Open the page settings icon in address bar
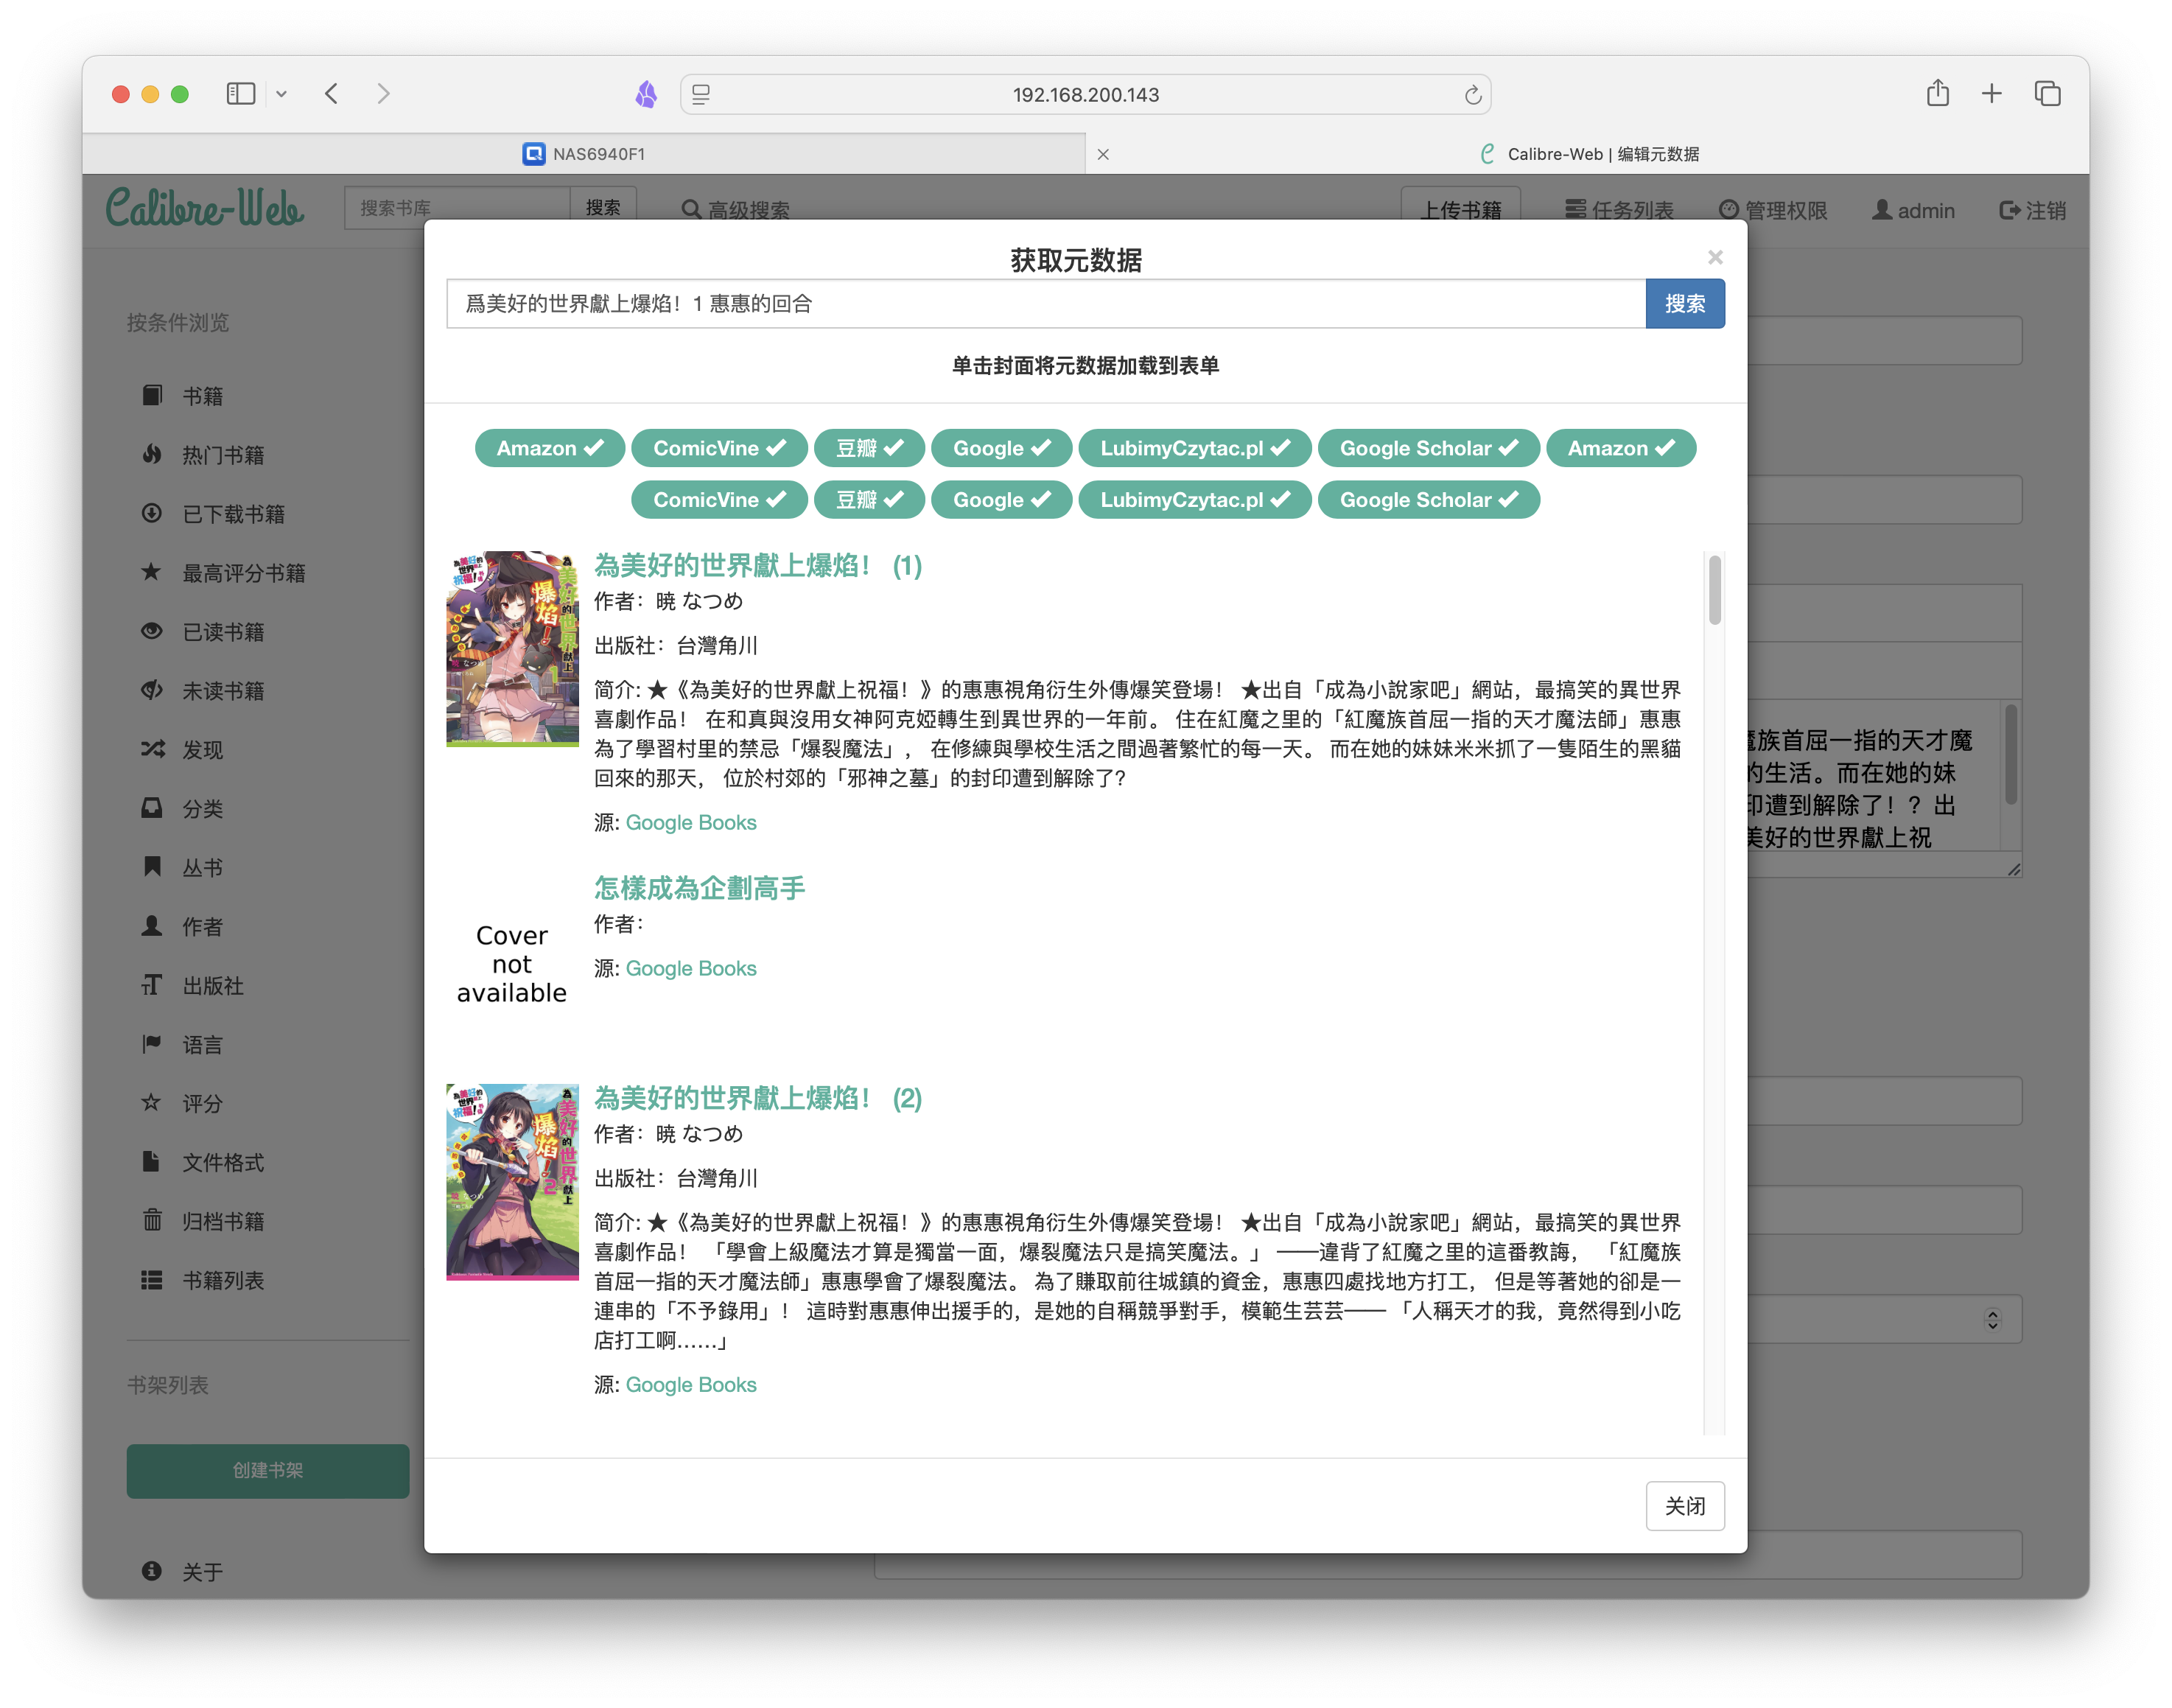2172x1708 pixels. coord(701,94)
